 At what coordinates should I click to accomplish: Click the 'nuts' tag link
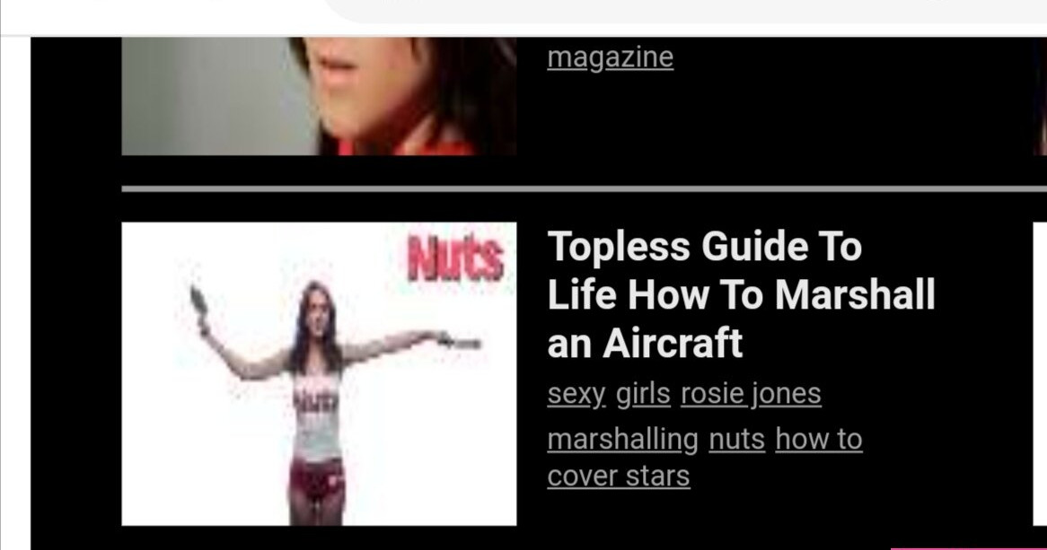tap(736, 440)
